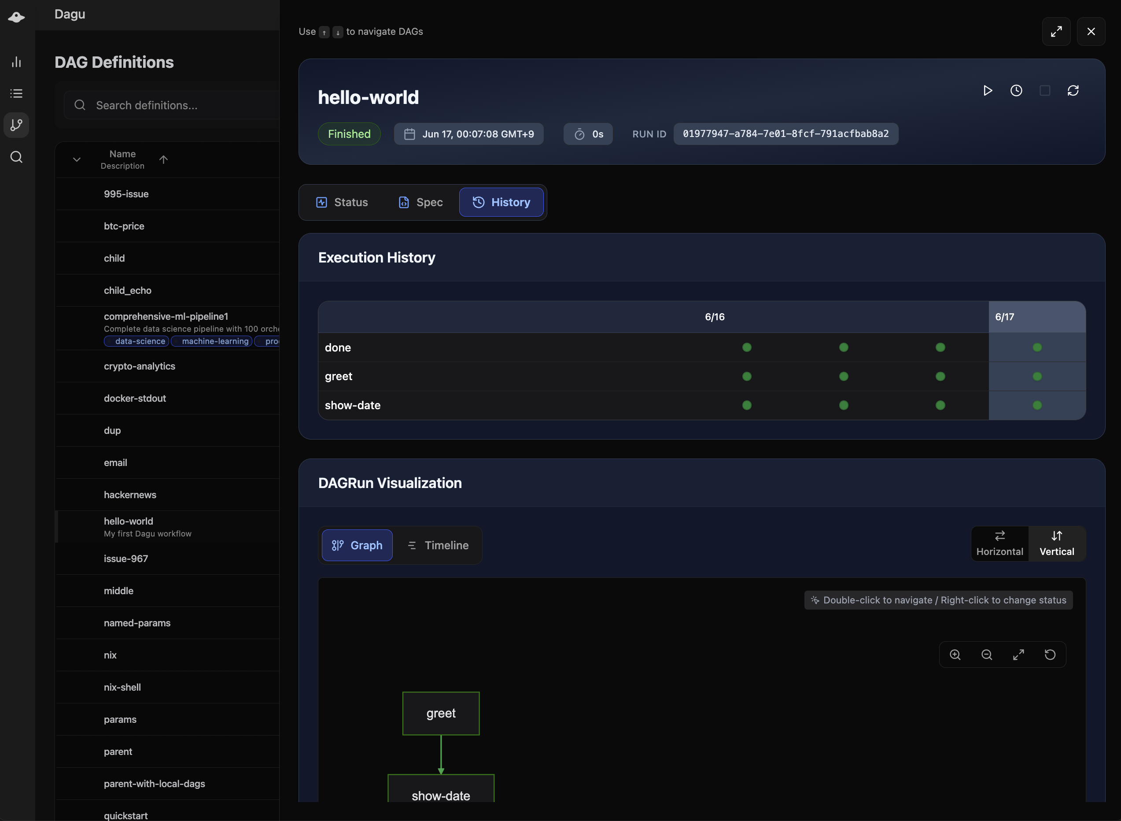Open the DAG runs list sidebar icon
Screen dimensions: 1121x821
[x=16, y=93]
